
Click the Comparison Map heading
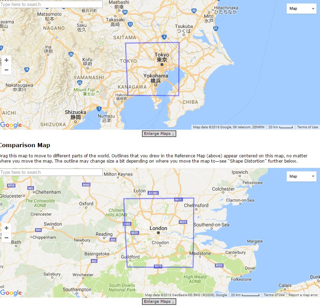click(x=25, y=145)
